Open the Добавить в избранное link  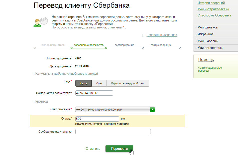pyautogui.click(x=162, y=35)
